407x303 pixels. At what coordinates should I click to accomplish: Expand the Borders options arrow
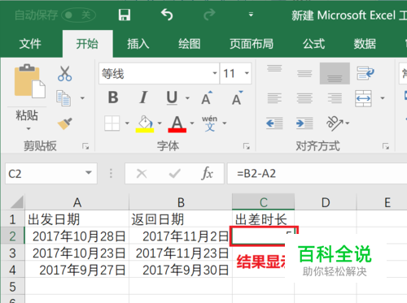tap(127, 123)
